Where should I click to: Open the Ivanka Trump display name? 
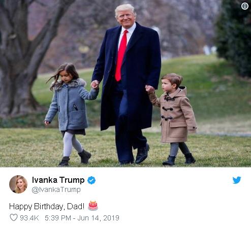[x=58, y=180]
